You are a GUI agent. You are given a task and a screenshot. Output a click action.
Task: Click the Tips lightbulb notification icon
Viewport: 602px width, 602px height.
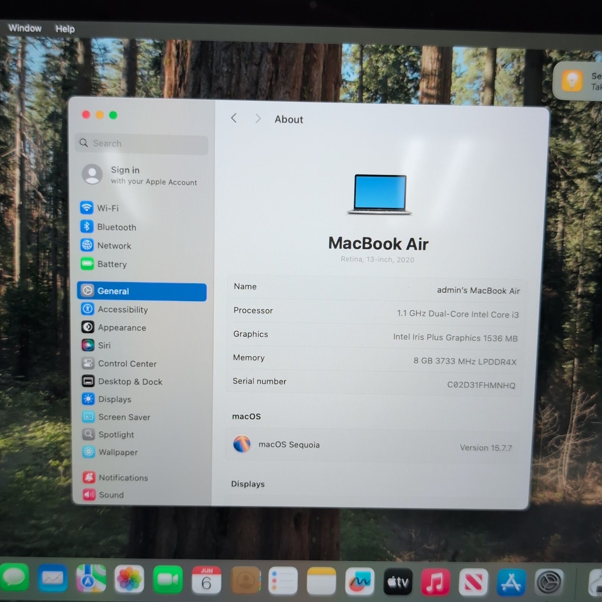pyautogui.click(x=572, y=81)
